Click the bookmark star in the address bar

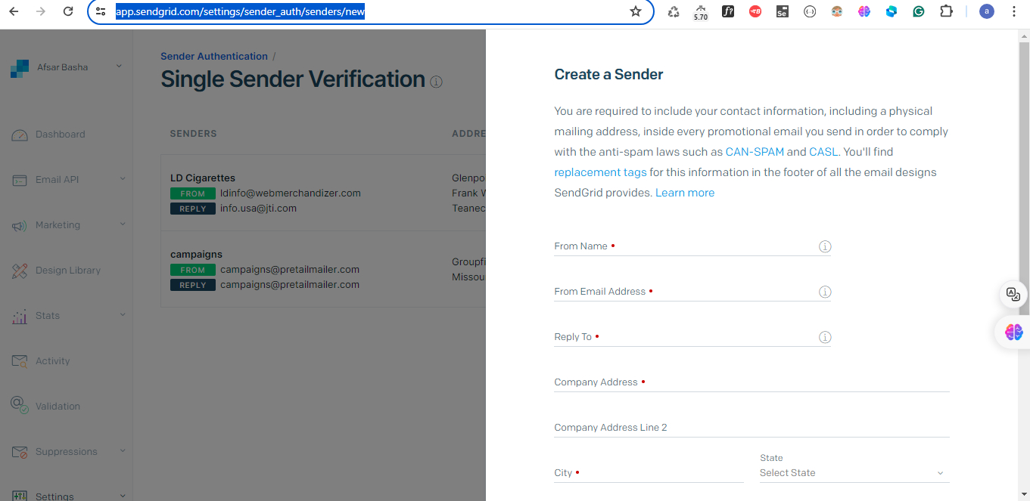click(636, 11)
